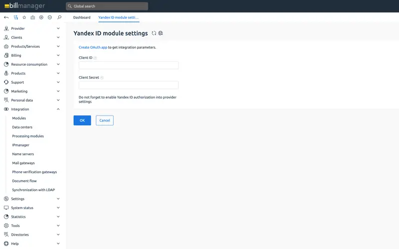Switch to the Dashboard tab

[x=82, y=17]
